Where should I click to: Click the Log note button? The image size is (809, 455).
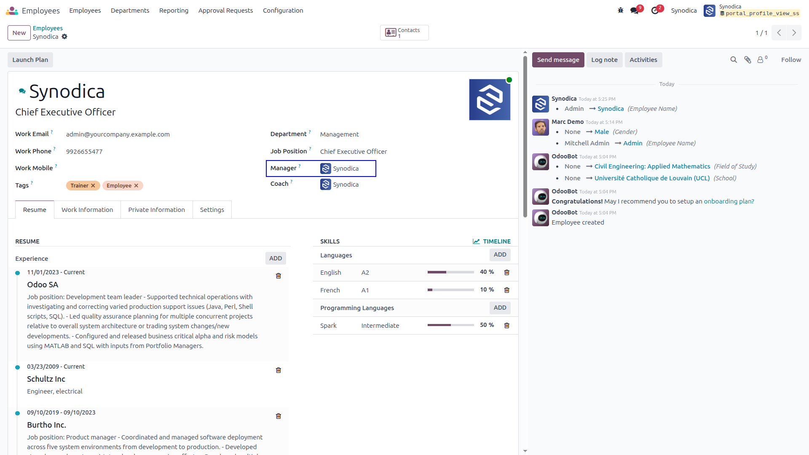tap(604, 60)
